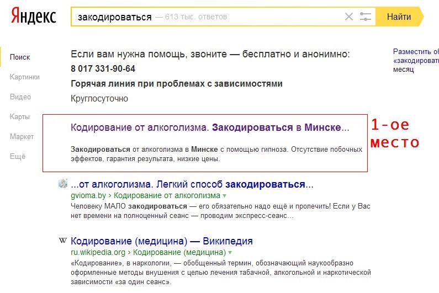Open the "Легкий способ закодироваться" result
This screenshot has height=293, width=439.
[192, 184]
